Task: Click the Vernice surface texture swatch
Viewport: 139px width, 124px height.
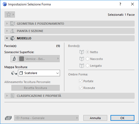Action: coord(22,59)
